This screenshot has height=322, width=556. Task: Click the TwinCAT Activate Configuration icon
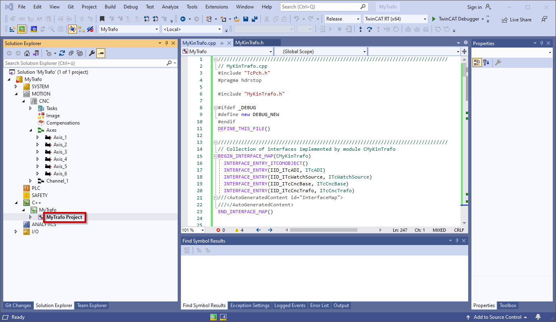tap(12, 29)
